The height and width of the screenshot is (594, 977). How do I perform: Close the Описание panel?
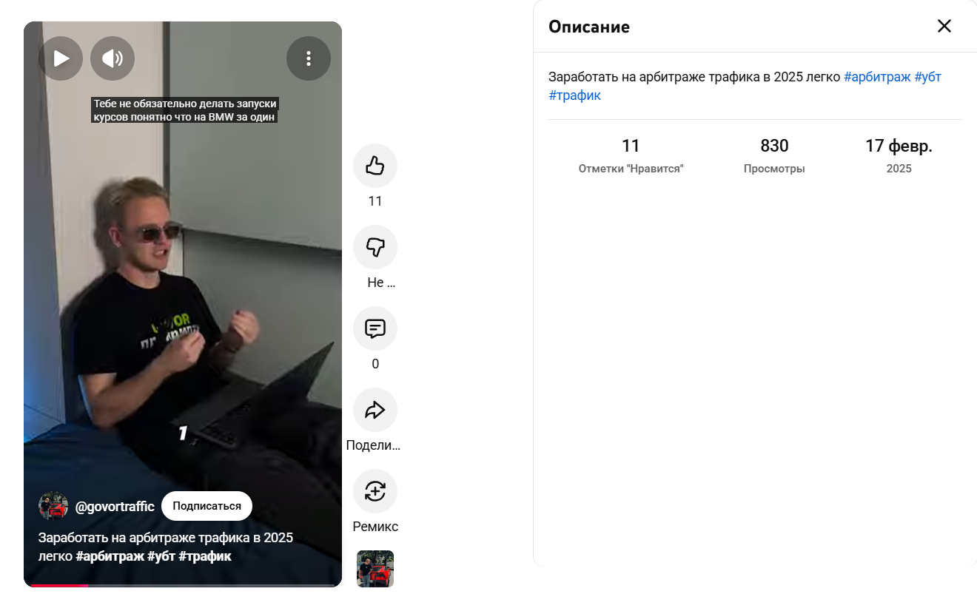pyautogui.click(x=944, y=27)
